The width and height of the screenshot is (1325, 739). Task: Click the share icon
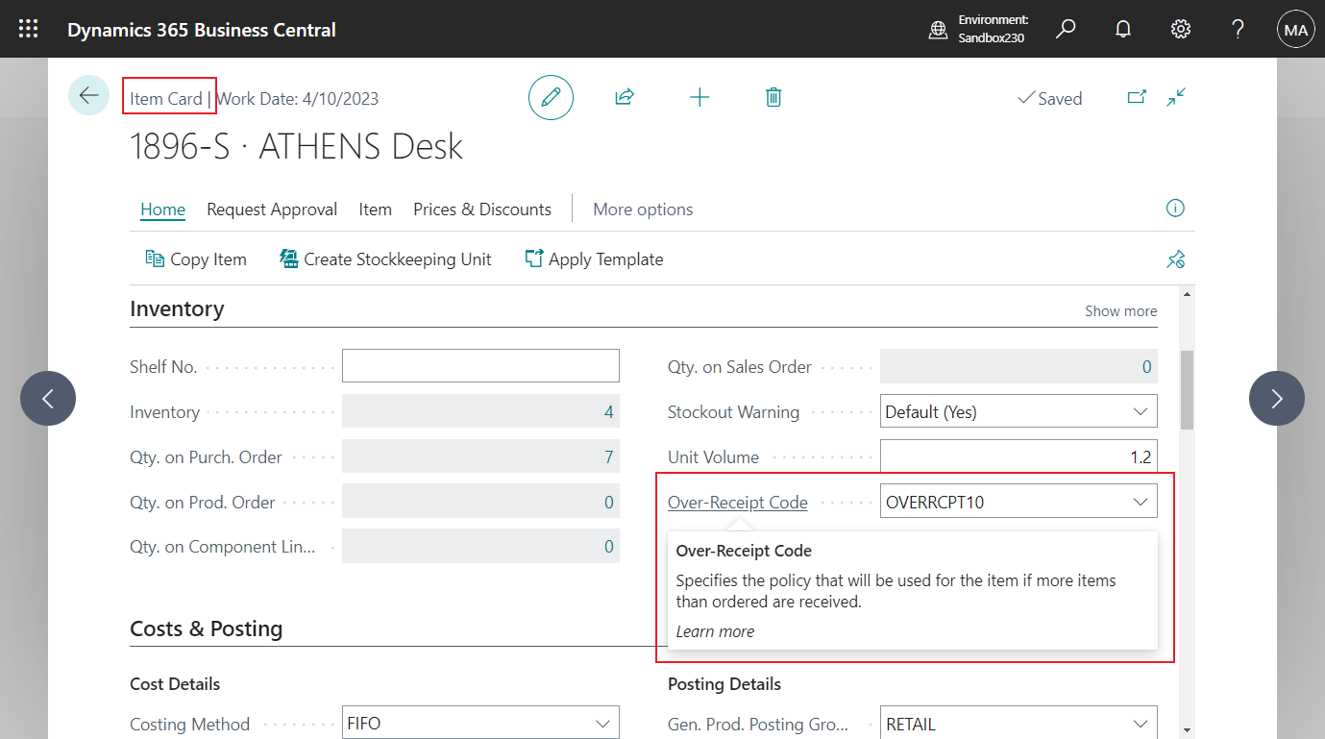click(625, 97)
